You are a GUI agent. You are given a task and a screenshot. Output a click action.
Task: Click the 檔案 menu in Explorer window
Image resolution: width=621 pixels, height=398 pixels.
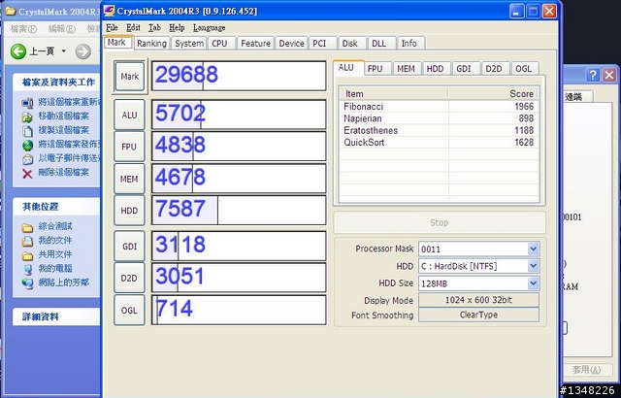coord(23,29)
